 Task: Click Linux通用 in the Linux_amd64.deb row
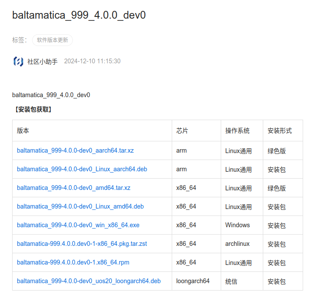pyautogui.click(x=239, y=207)
